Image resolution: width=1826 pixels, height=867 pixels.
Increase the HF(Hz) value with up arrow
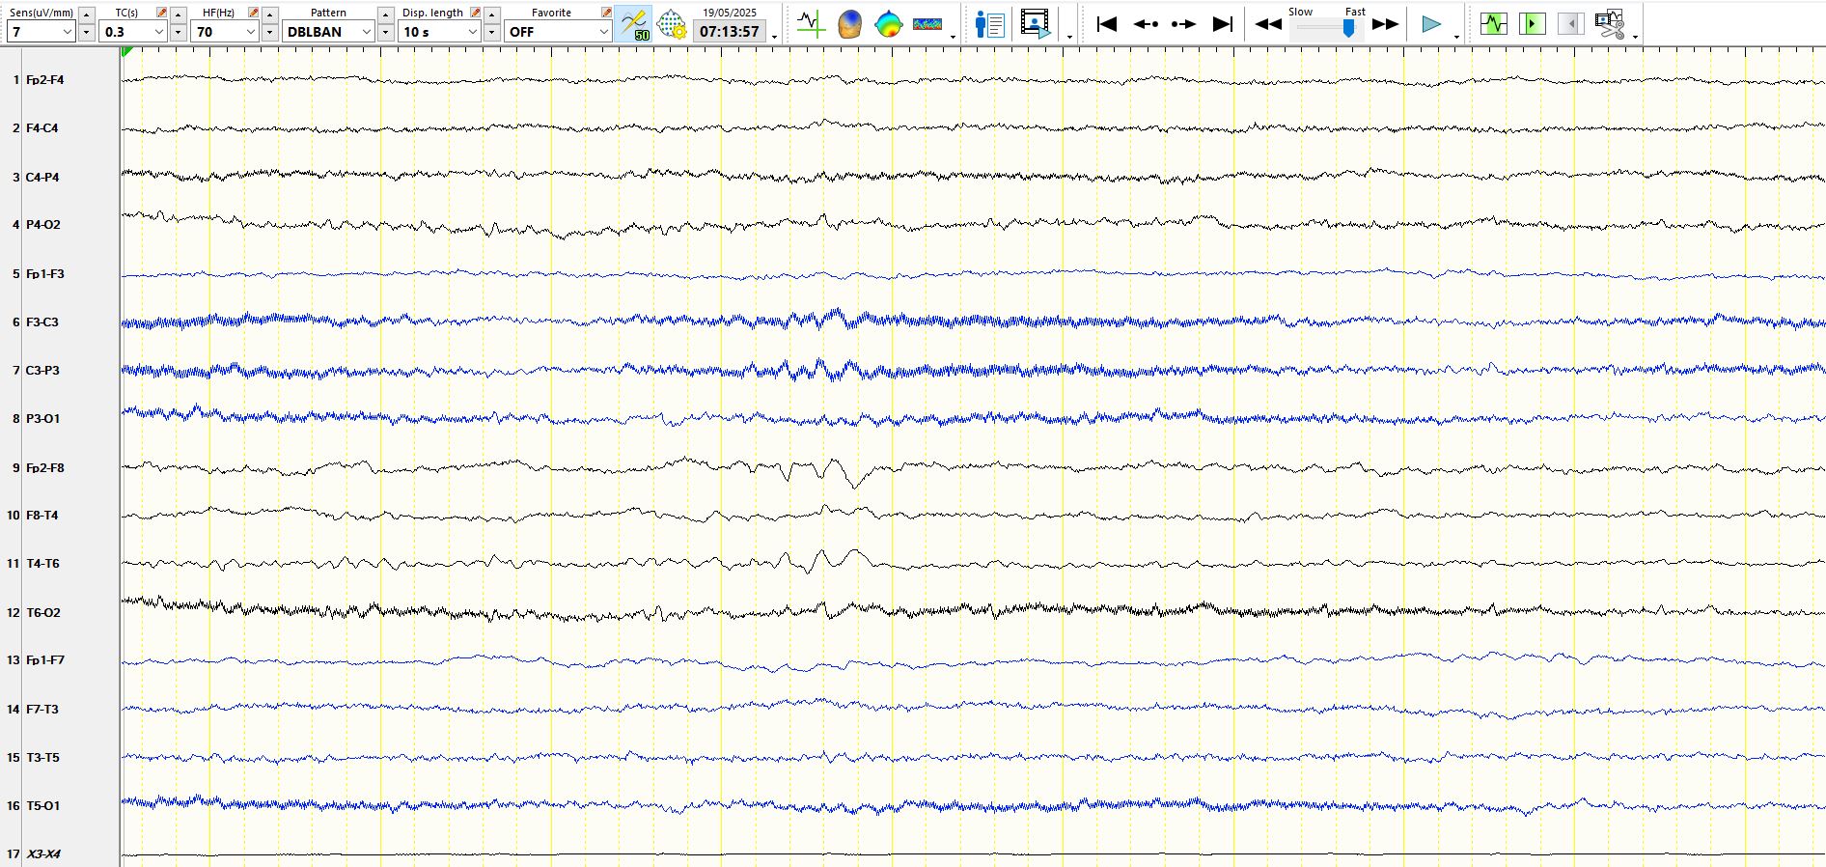(x=270, y=14)
